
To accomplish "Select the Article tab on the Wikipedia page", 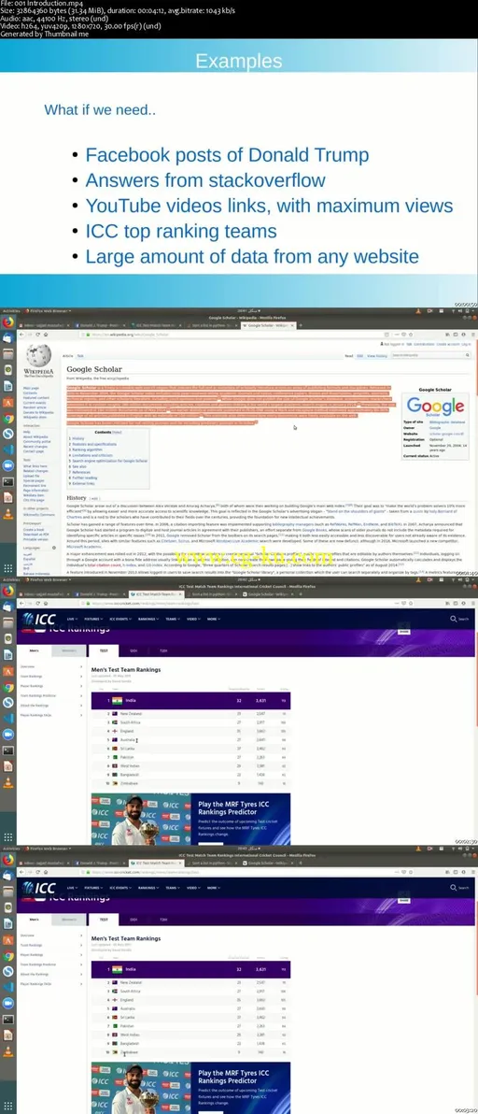I will pos(68,355).
